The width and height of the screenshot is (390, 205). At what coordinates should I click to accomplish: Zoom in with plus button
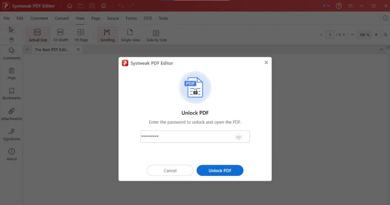click(376, 35)
